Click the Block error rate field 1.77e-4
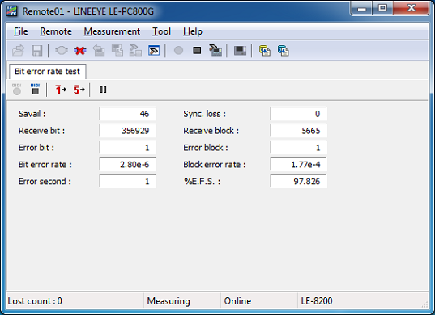 tap(299, 164)
